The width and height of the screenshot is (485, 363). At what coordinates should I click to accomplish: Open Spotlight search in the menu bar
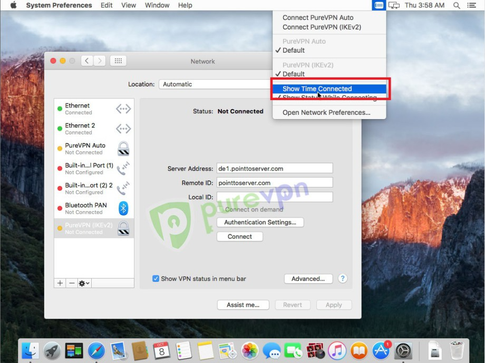click(456, 5)
